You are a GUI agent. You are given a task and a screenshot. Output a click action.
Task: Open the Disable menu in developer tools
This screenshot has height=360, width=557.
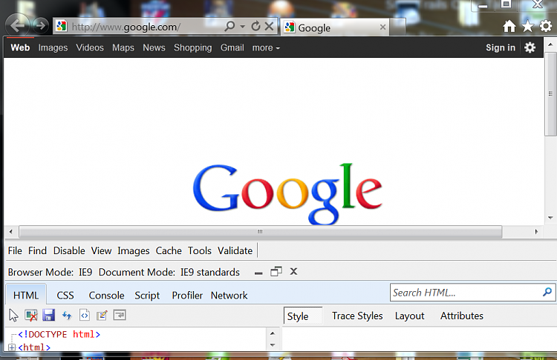69,251
